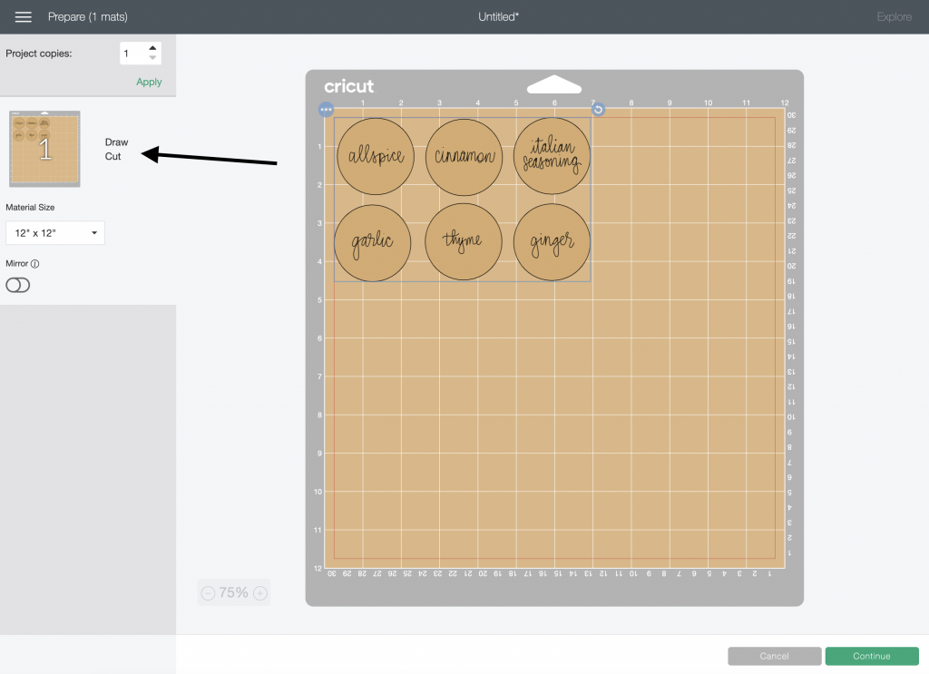Screen dimensions: 929x674
Task: Toggle the Mirror switch
Action: click(18, 285)
